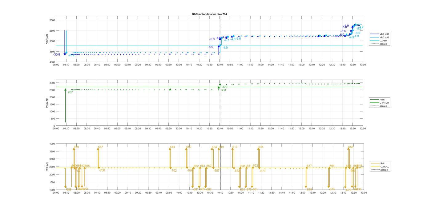431x213 pixels.
Task: Click the '-662' roll data label
Action: [237, 171]
